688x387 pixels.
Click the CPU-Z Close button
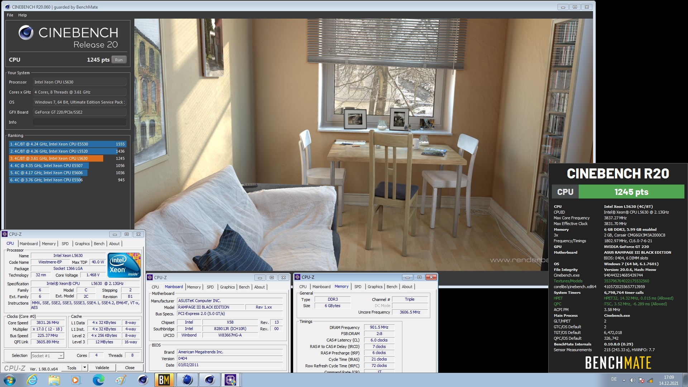coord(130,368)
